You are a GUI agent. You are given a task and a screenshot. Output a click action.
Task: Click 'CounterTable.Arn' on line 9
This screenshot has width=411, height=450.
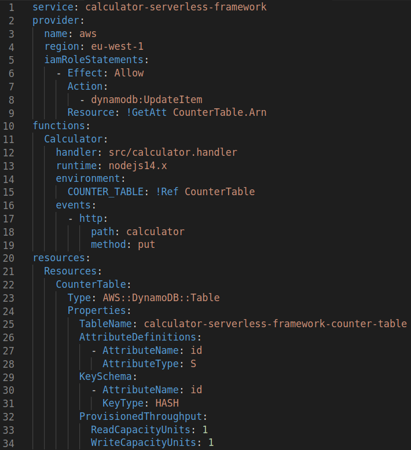(219, 112)
